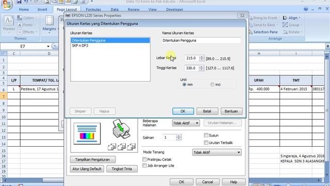Switch to the Developer ribbon tab

point(175,9)
